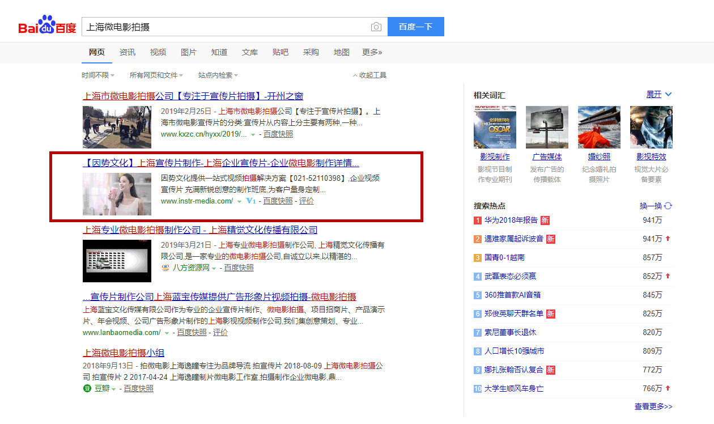Click the chevron beside 展开
Screen dimensions: 714x424
click(x=668, y=95)
